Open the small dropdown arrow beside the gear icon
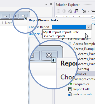 tap(46, 5)
